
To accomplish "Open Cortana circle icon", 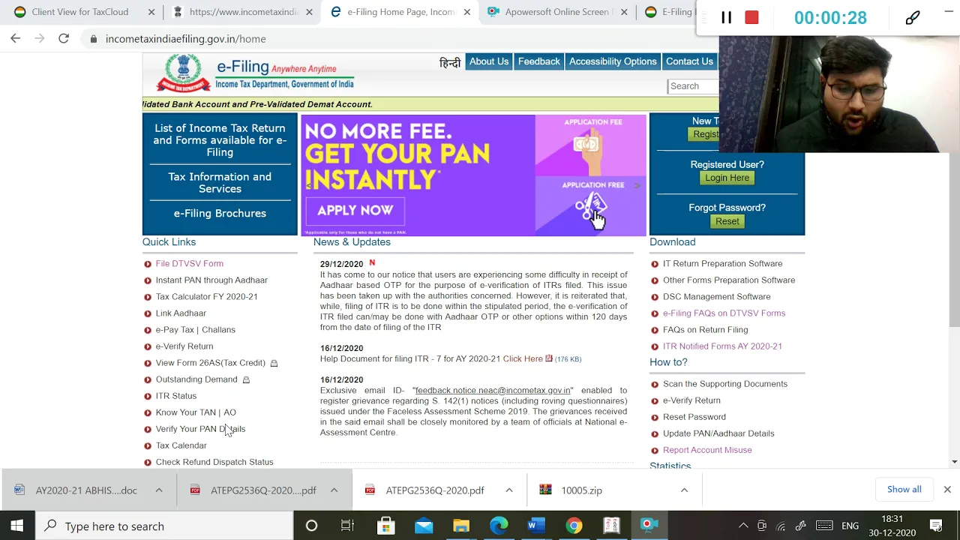I will (x=311, y=526).
